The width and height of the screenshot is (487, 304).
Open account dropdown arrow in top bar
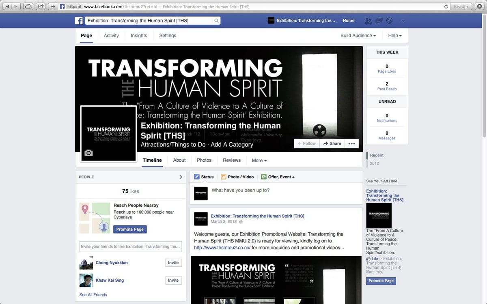point(403,21)
